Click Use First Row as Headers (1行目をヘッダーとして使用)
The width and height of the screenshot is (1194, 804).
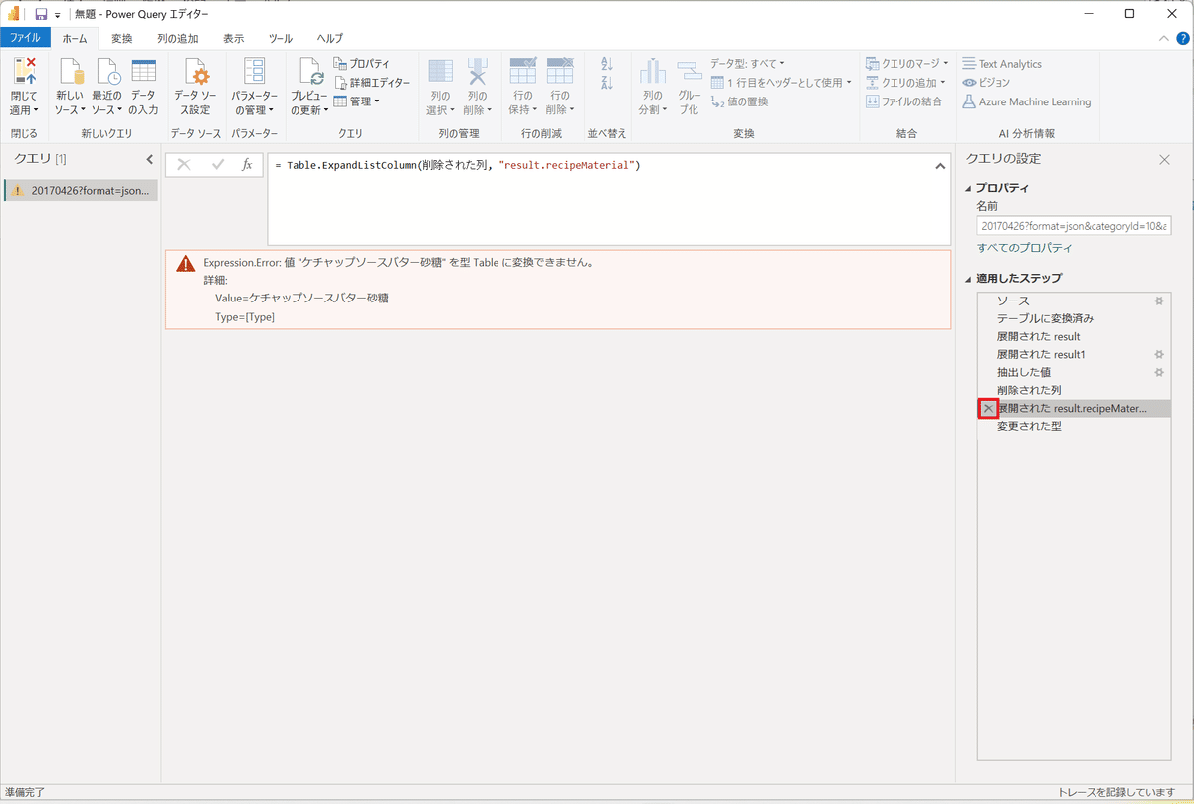[x=781, y=83]
